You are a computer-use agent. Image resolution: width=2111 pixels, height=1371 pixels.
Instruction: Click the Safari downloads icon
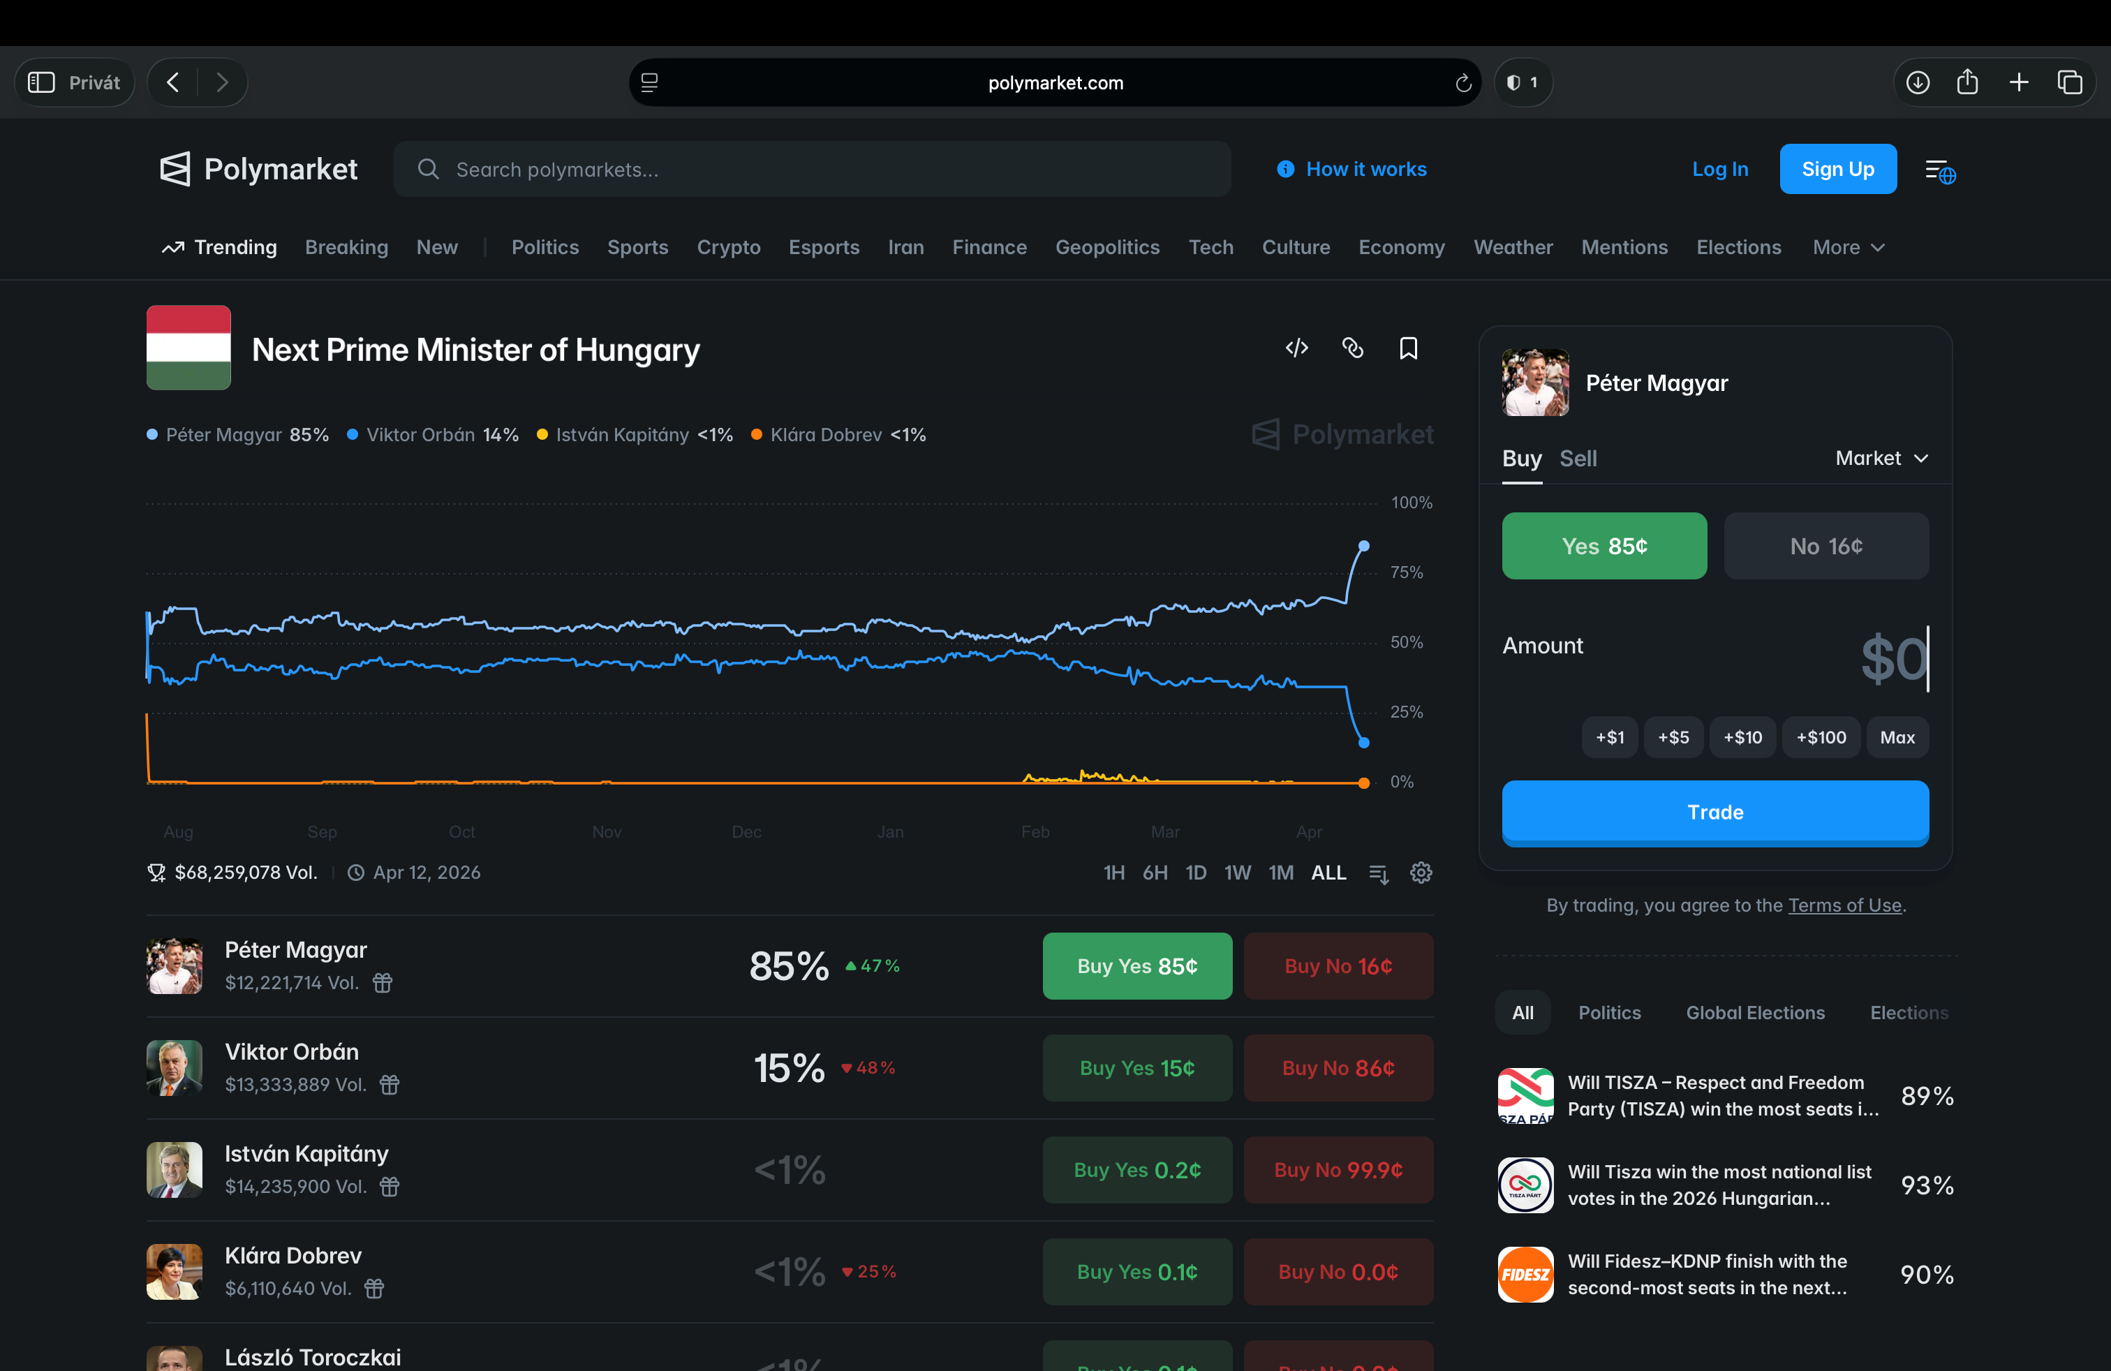pos(1918,82)
